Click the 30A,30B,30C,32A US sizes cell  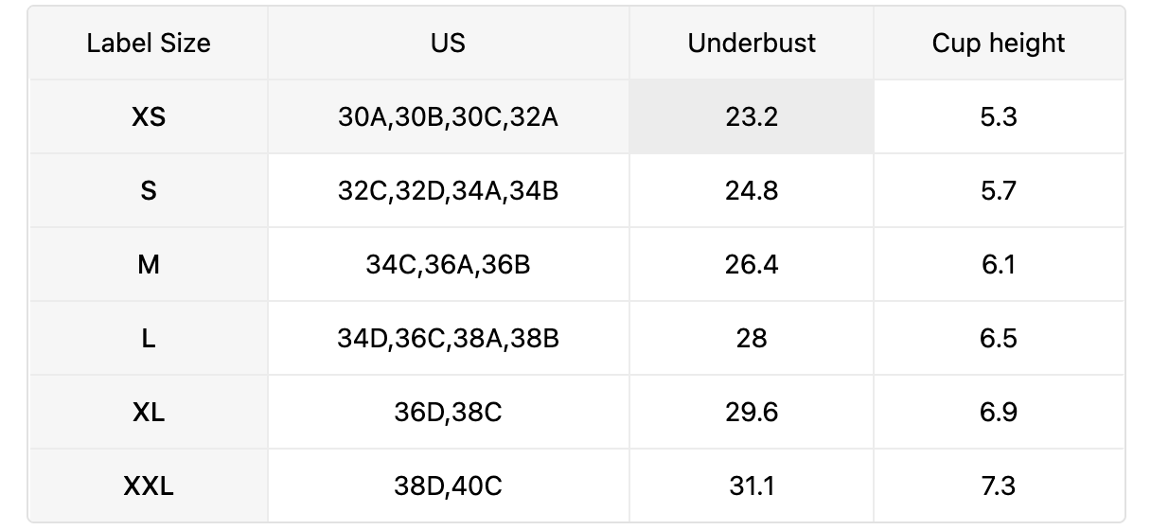coord(448,117)
